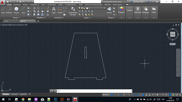Open the SCU coordinate system dropdown
182x102 pixels.
coord(172,44)
